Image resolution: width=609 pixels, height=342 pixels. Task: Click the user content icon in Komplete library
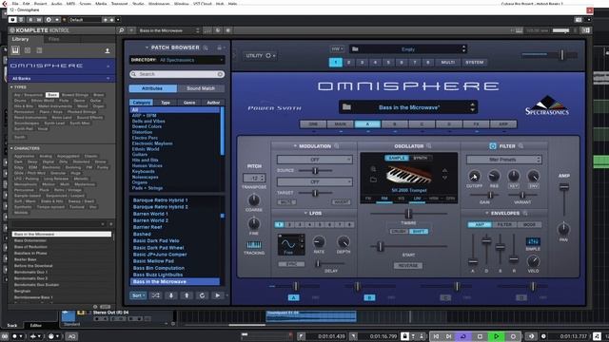coord(108,50)
